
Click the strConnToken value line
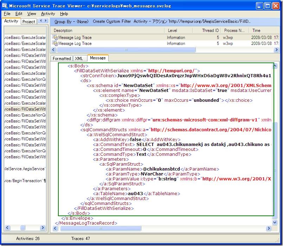coord(176,75)
